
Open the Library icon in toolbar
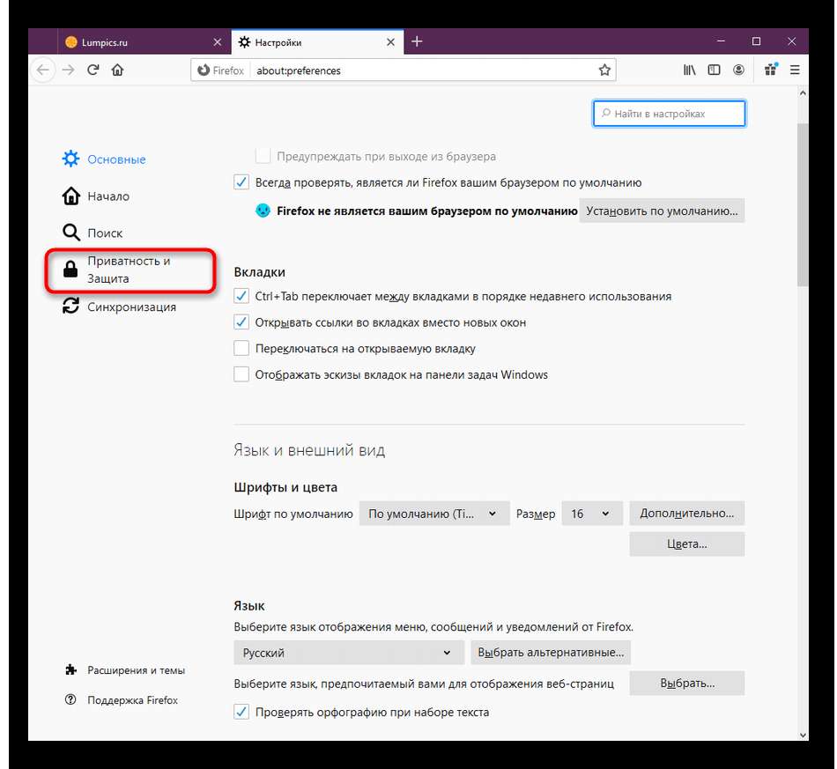click(x=689, y=70)
